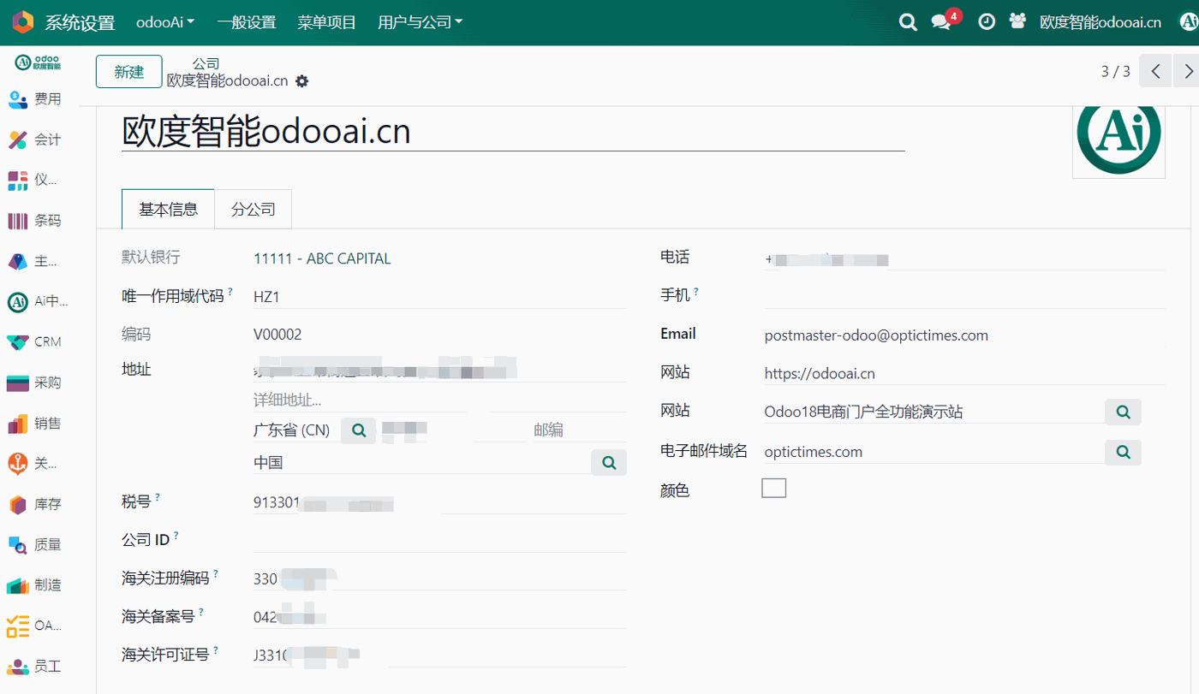1199x694 pixels.
Task: Edit the company name field 欧度智能odooai.cn
Action: coord(513,130)
